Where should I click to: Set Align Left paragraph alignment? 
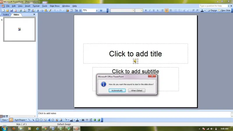coord(163,10)
